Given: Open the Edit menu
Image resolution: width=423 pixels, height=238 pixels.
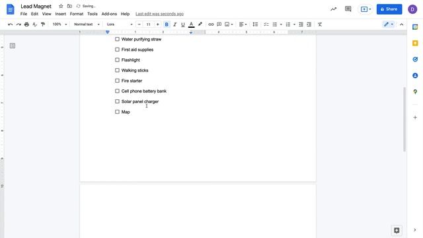Looking at the screenshot, I should 34,14.
